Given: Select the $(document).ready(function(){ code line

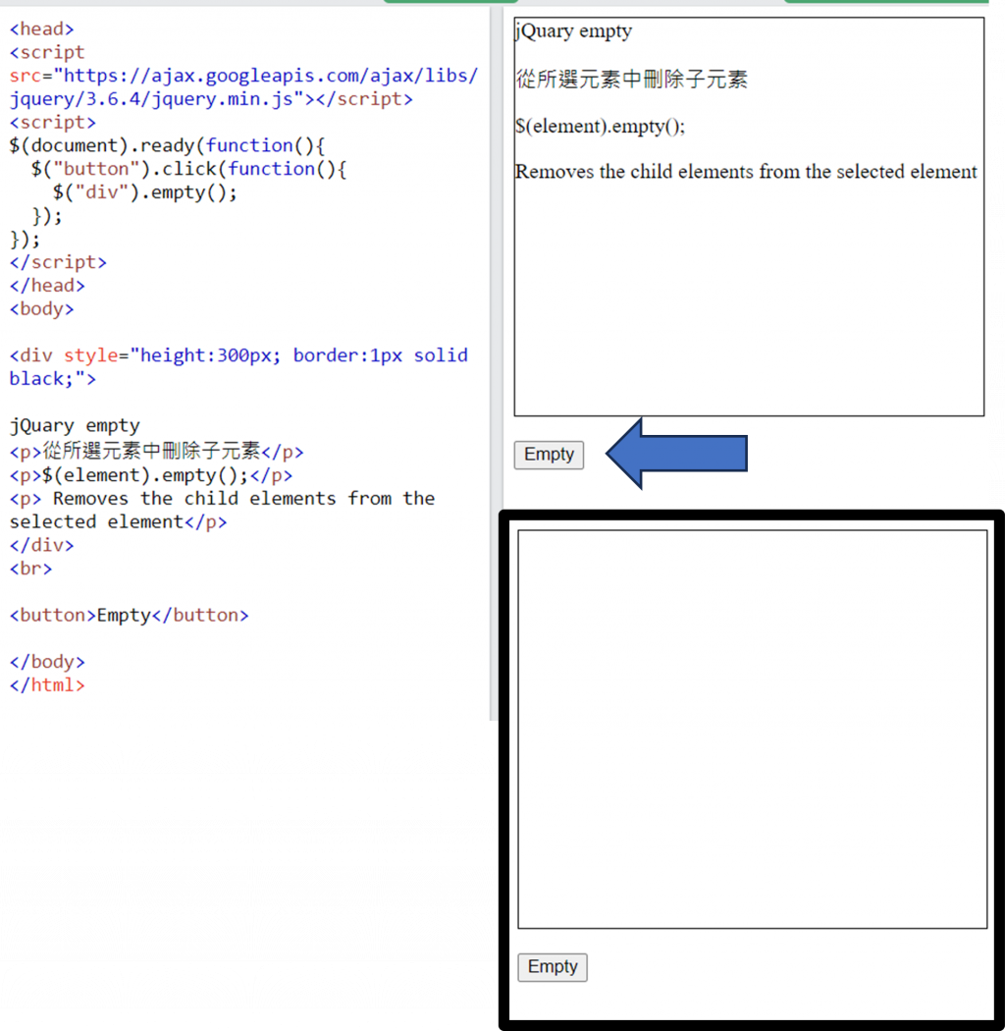Looking at the screenshot, I should (167, 145).
